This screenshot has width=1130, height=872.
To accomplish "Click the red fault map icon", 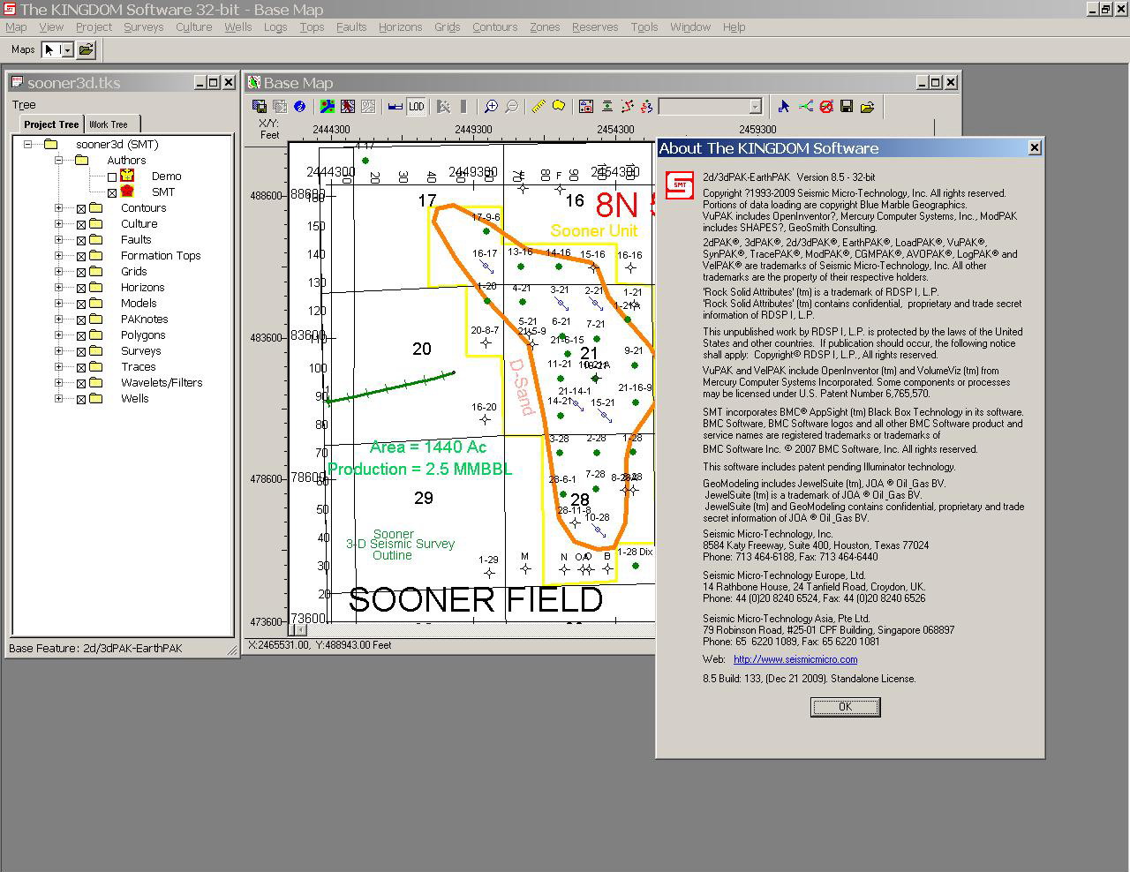I will (x=348, y=107).
